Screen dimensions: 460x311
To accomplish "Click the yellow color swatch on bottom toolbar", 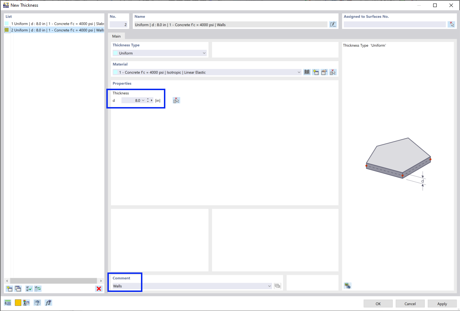I will tap(17, 303).
